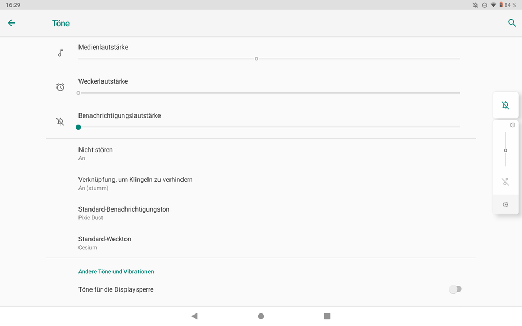Adjust the vertical volume panel slider

(505, 150)
